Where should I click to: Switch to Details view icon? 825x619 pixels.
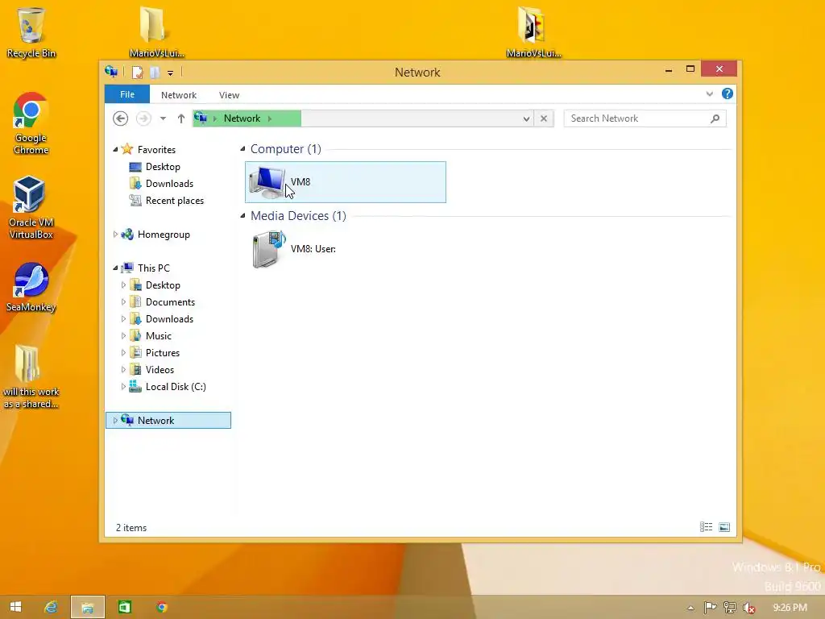706,527
